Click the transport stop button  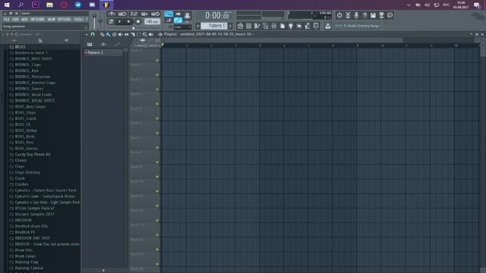tap(128, 21)
